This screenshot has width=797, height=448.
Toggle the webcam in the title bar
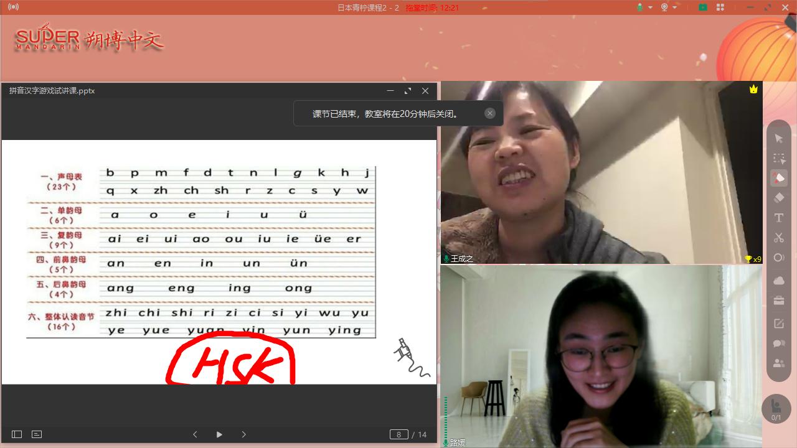(664, 7)
